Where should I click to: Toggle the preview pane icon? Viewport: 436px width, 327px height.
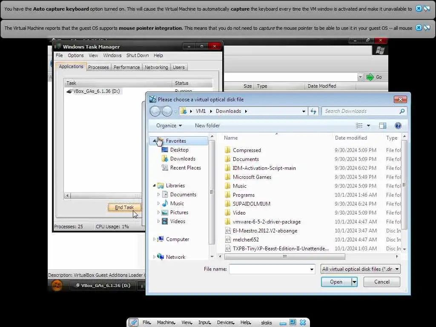click(x=383, y=126)
